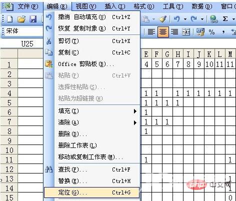The image size is (236, 201).
Task: Click cell M15 containing 0
Action: point(230,197)
